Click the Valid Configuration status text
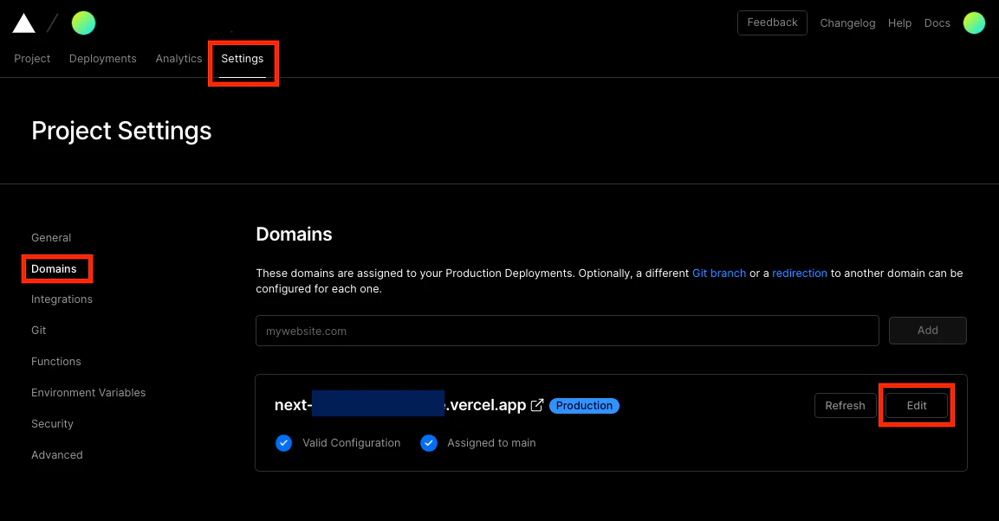Screen dimensions: 999x521 (x=351, y=443)
